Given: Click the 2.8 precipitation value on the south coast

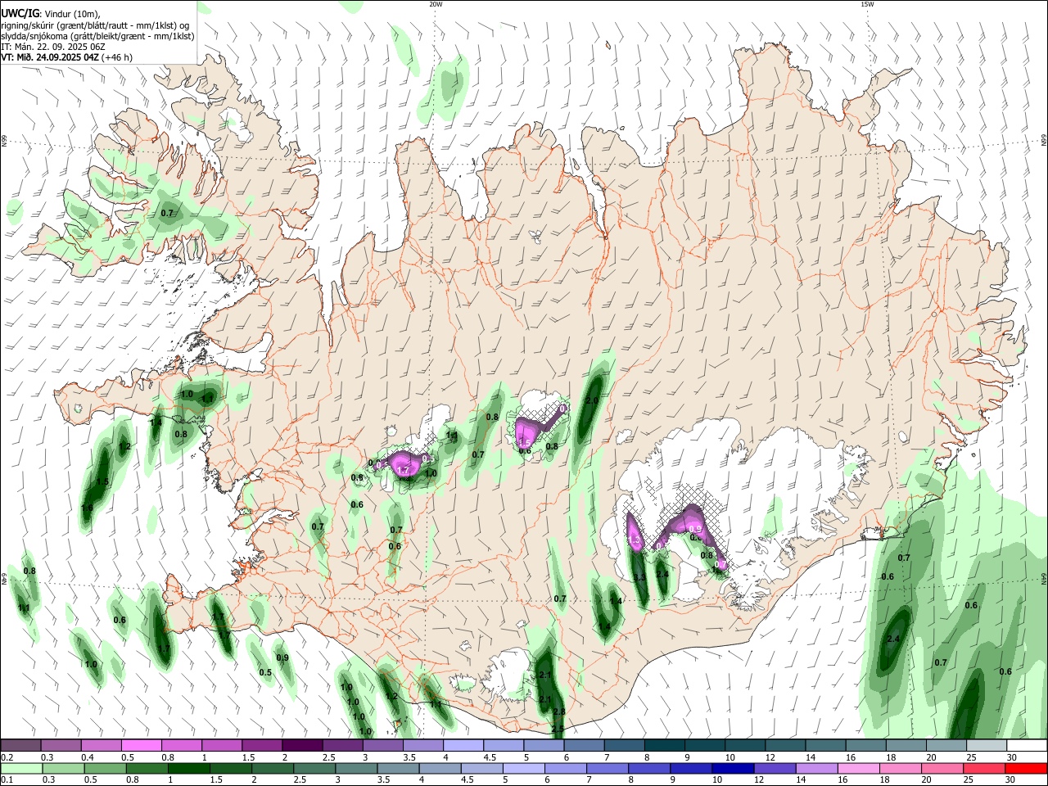Looking at the screenshot, I should pyautogui.click(x=559, y=711).
